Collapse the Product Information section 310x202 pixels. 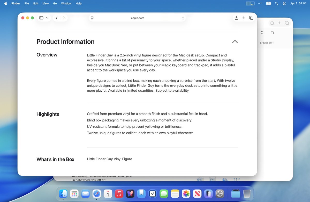click(x=235, y=41)
